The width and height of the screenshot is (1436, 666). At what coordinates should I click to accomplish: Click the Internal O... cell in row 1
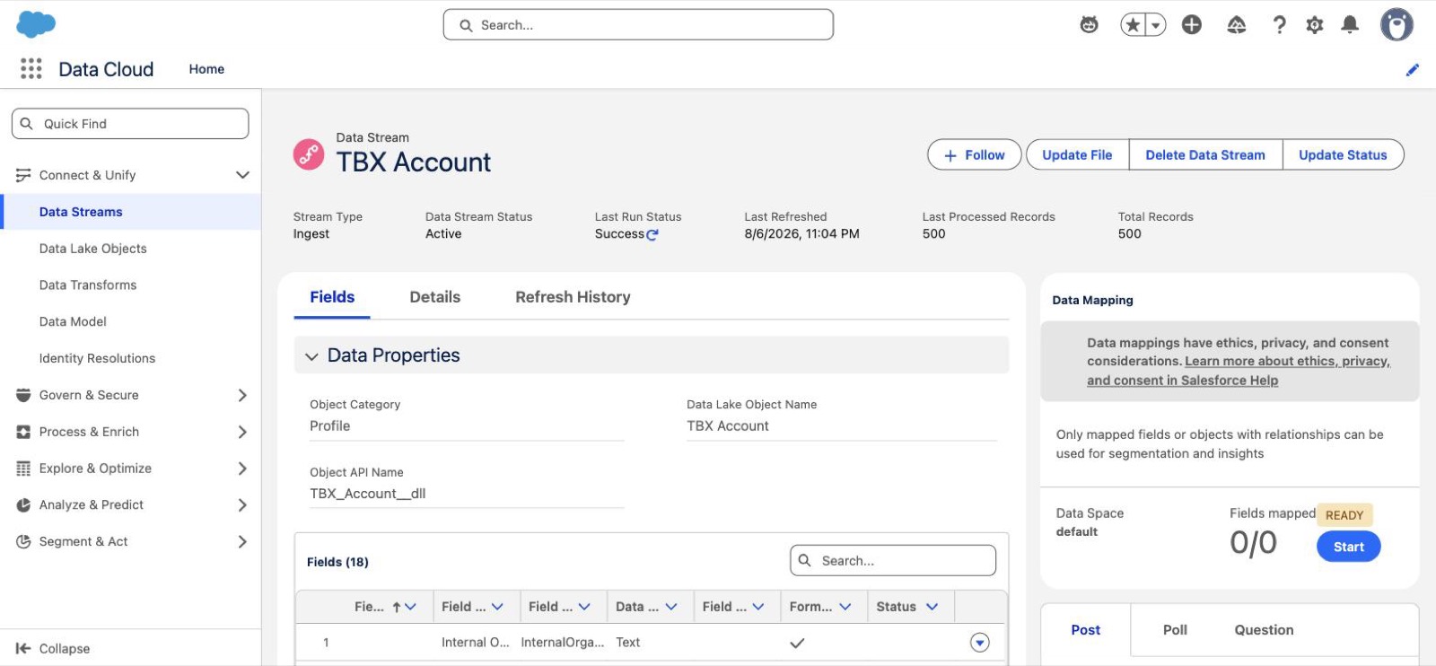476,643
